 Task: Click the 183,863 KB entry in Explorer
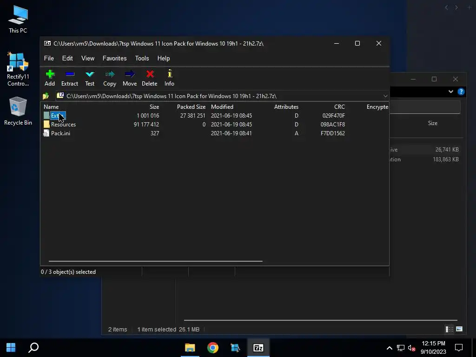446,159
